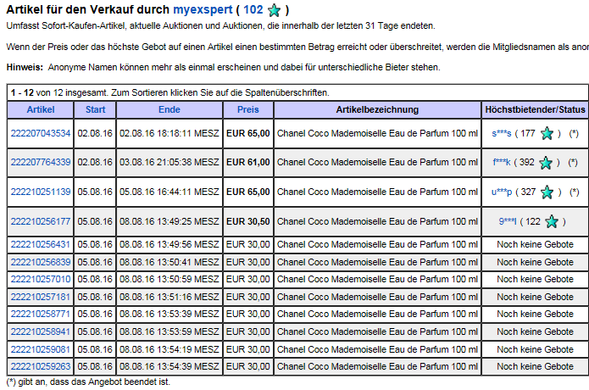Click the '1 - 12 von 12 insgesamt' summary text

59,92
